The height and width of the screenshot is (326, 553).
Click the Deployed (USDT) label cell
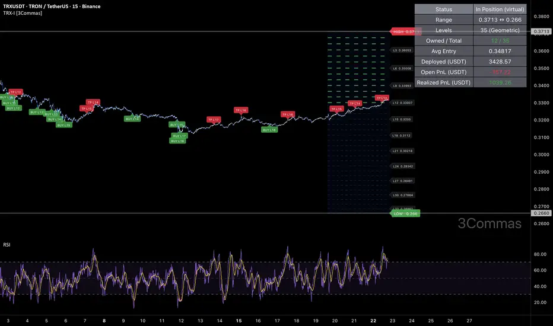click(x=444, y=62)
